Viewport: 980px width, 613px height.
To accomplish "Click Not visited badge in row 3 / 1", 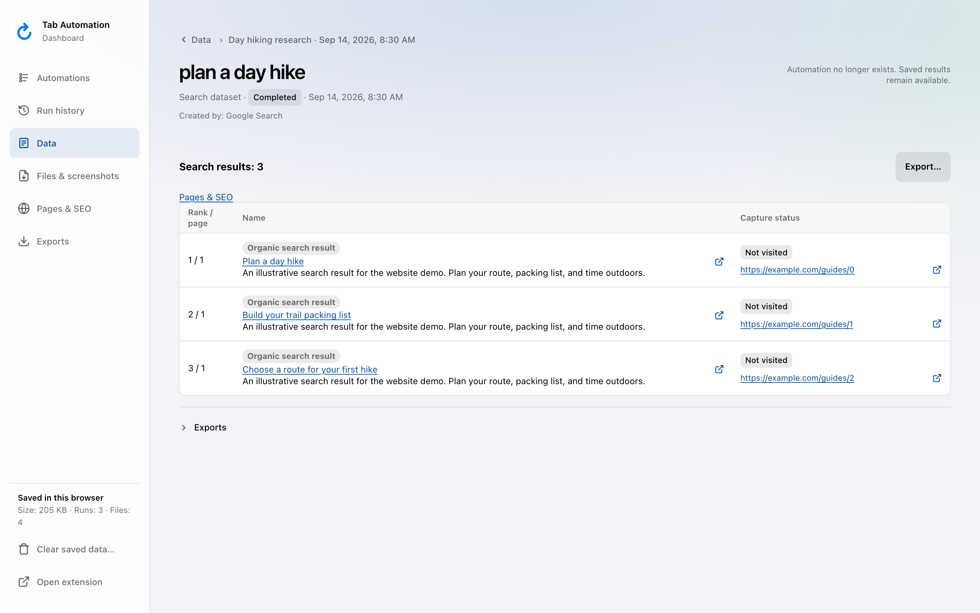I will click(766, 360).
